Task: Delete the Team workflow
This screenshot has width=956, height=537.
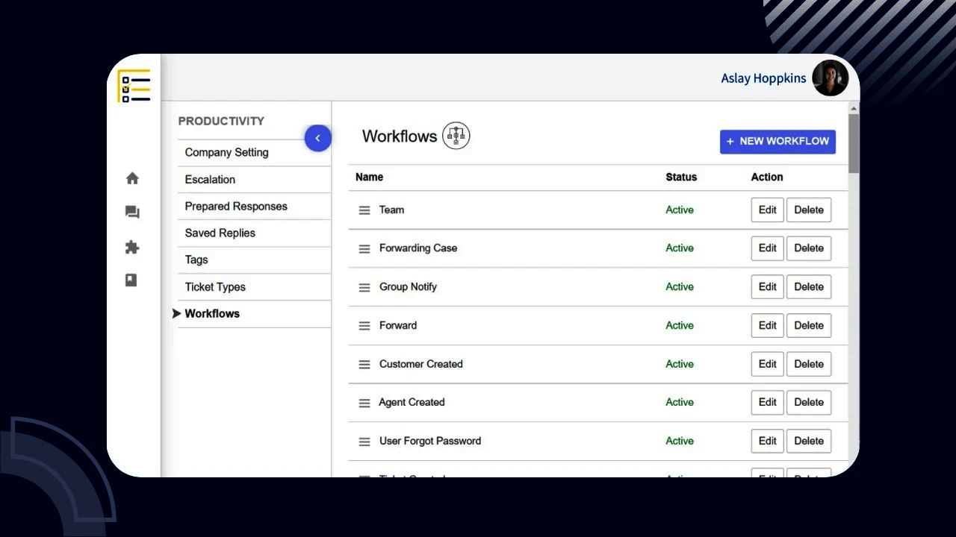Action: (x=809, y=210)
